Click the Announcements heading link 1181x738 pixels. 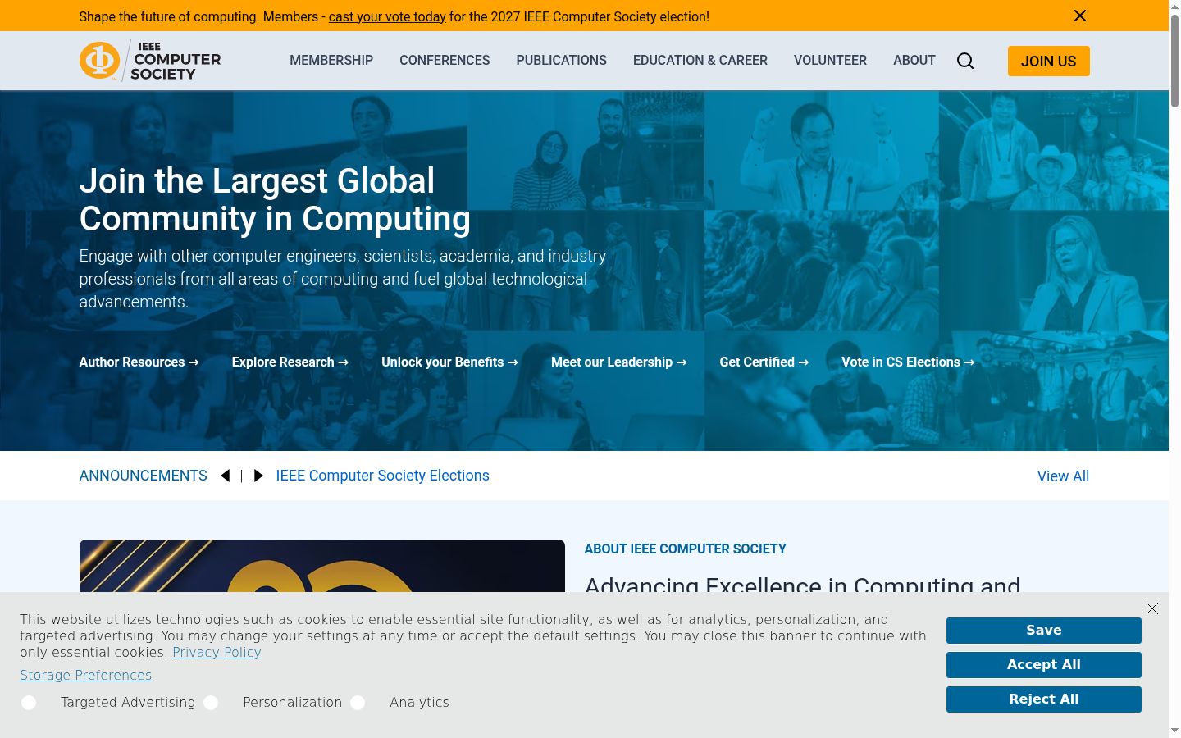pos(144,476)
